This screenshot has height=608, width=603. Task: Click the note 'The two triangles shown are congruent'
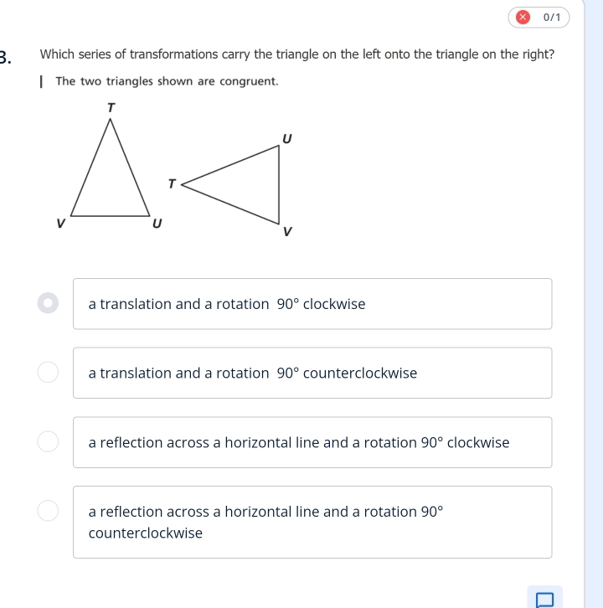(167, 81)
